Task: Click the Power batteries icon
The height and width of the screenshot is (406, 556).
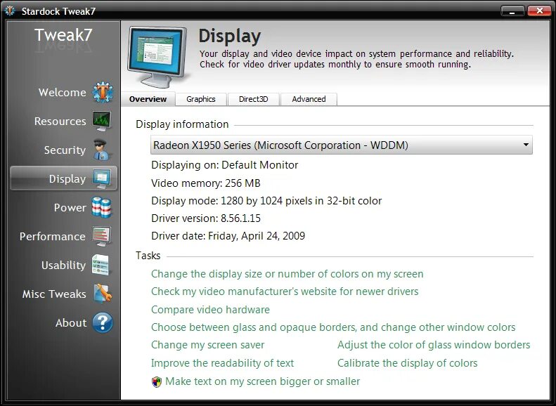Action: pyautogui.click(x=102, y=207)
